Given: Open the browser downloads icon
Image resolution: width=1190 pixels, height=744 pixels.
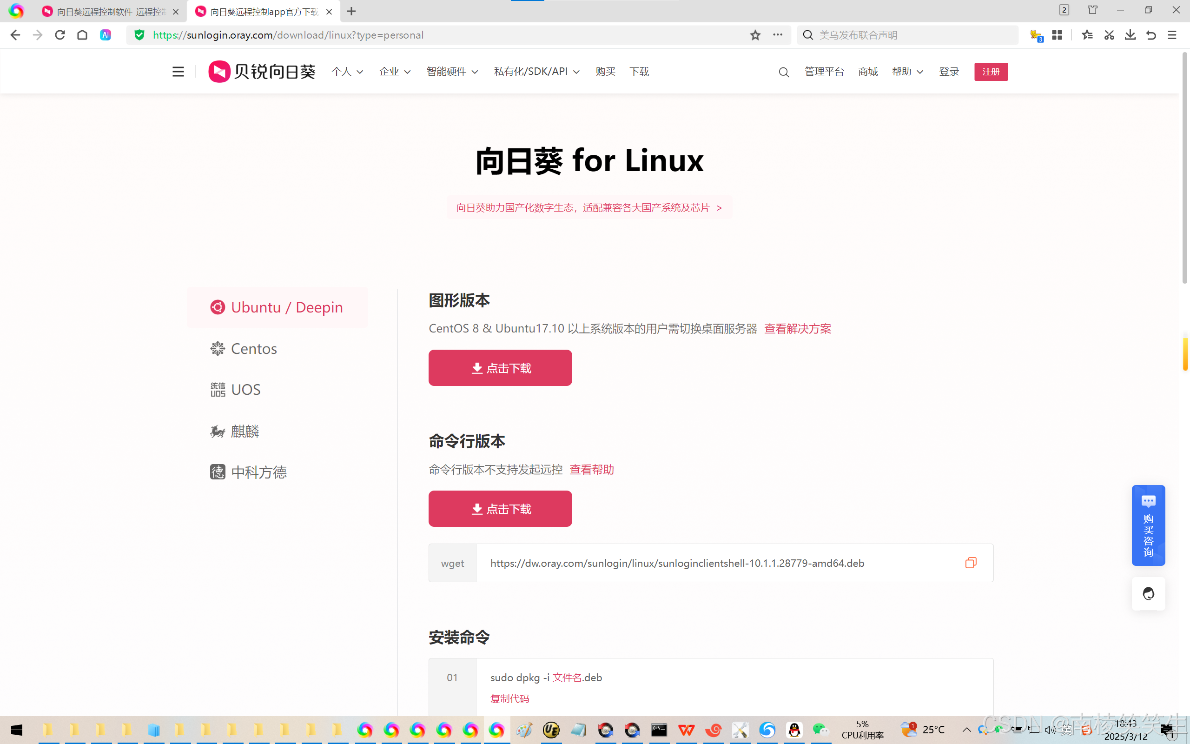Looking at the screenshot, I should 1130,35.
